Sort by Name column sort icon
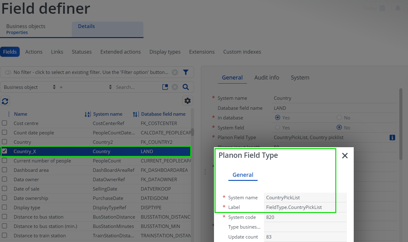The image size is (408, 242). point(87,114)
